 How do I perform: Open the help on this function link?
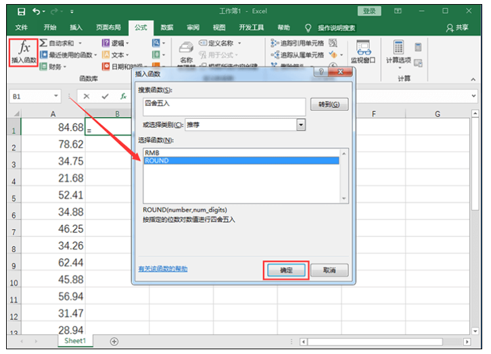pyautogui.click(x=163, y=269)
